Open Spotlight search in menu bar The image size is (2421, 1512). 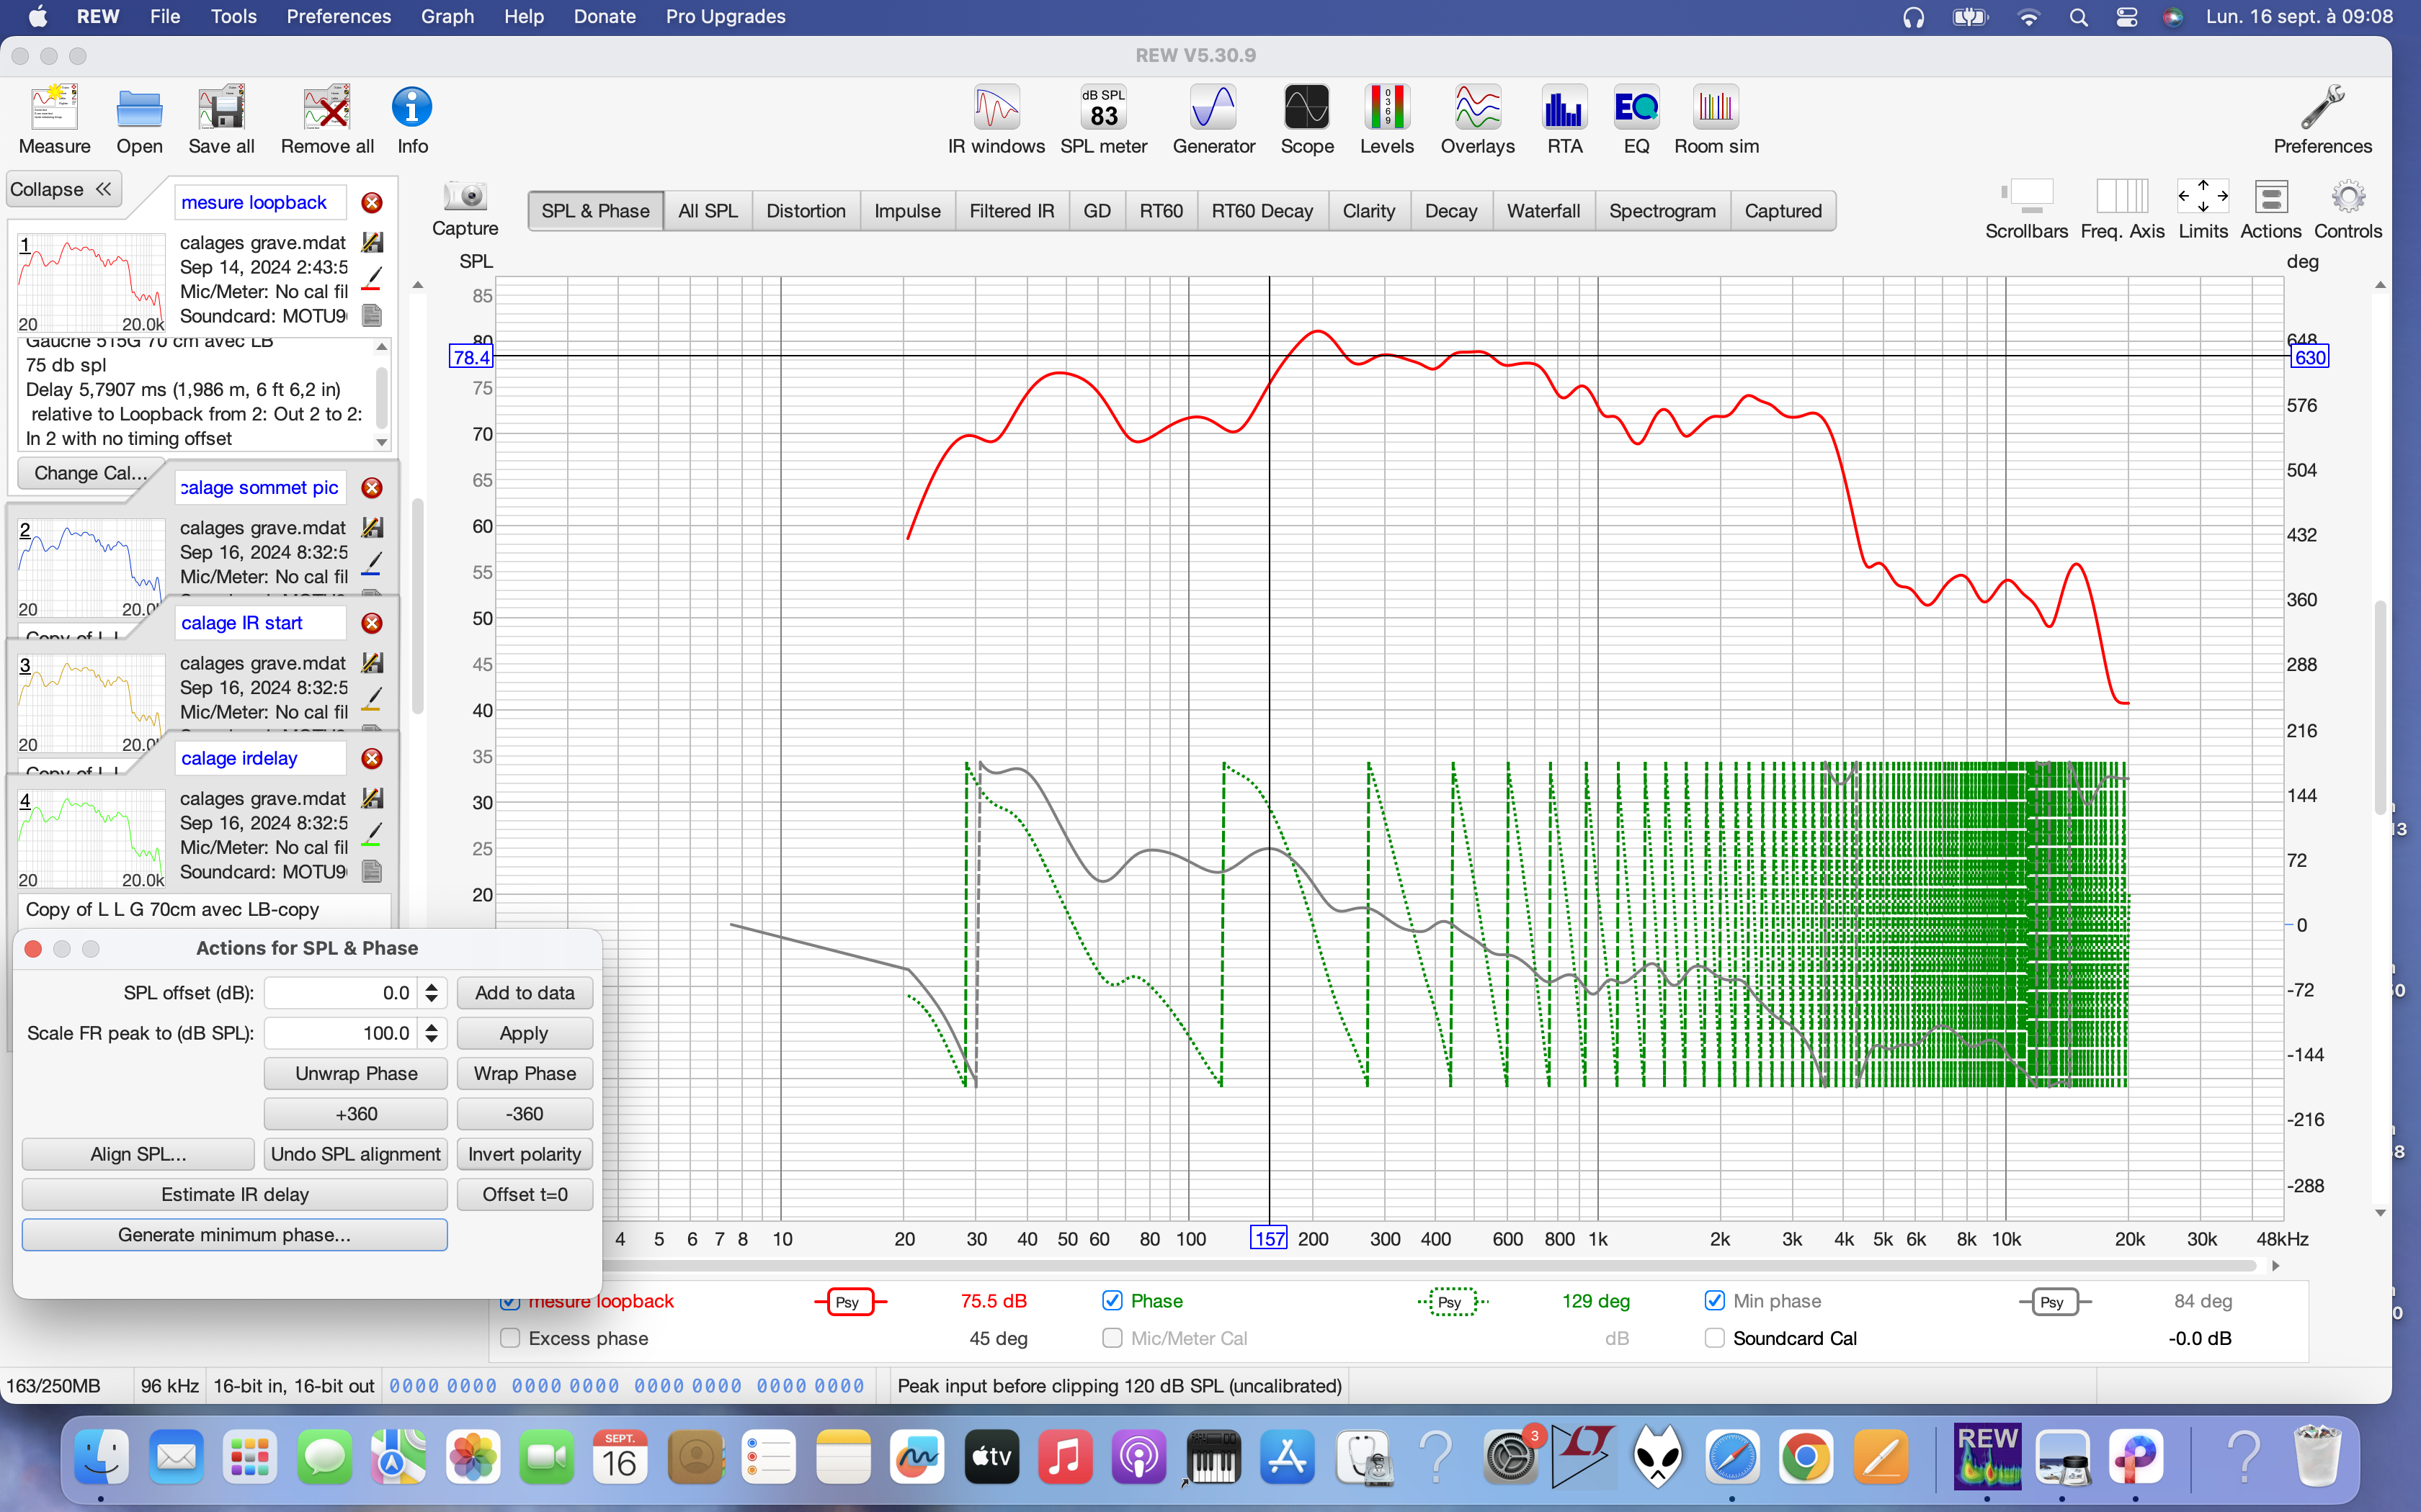2078,17
